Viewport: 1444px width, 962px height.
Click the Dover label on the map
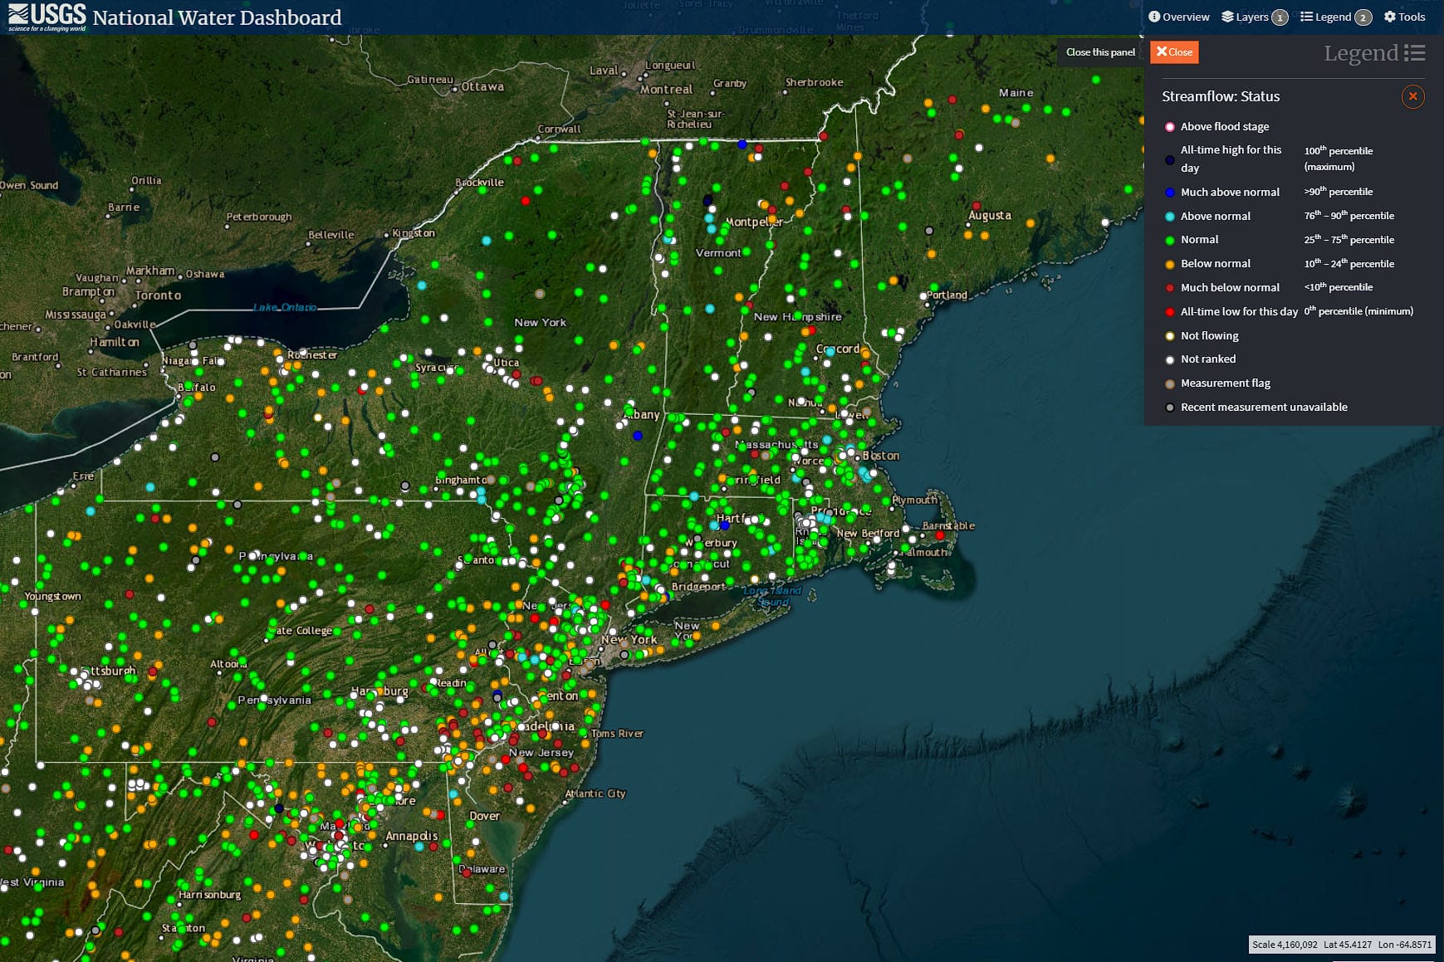coord(484,816)
